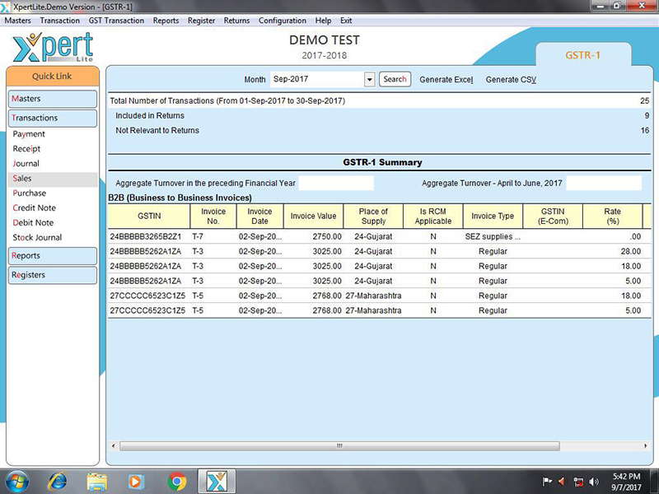
Task: Expand the Registers quick link section
Action: pyautogui.click(x=53, y=275)
